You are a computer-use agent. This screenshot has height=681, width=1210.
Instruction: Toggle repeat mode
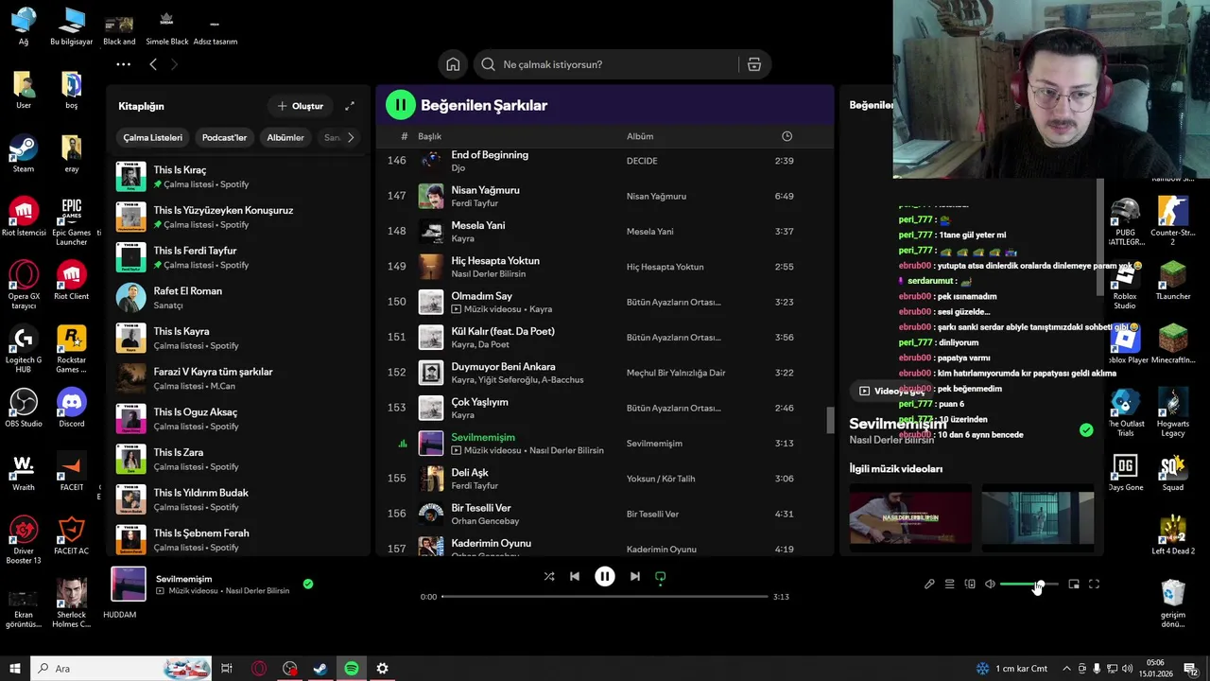(x=661, y=576)
